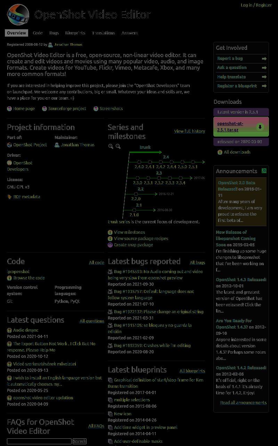The image size is (278, 446).
Task: Click the FAQ search input field
Action: click(x=39, y=441)
